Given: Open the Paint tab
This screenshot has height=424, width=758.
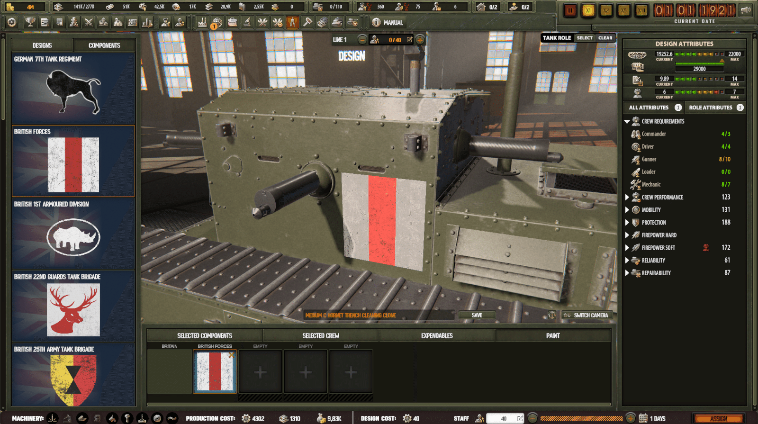Looking at the screenshot, I should [x=553, y=335].
